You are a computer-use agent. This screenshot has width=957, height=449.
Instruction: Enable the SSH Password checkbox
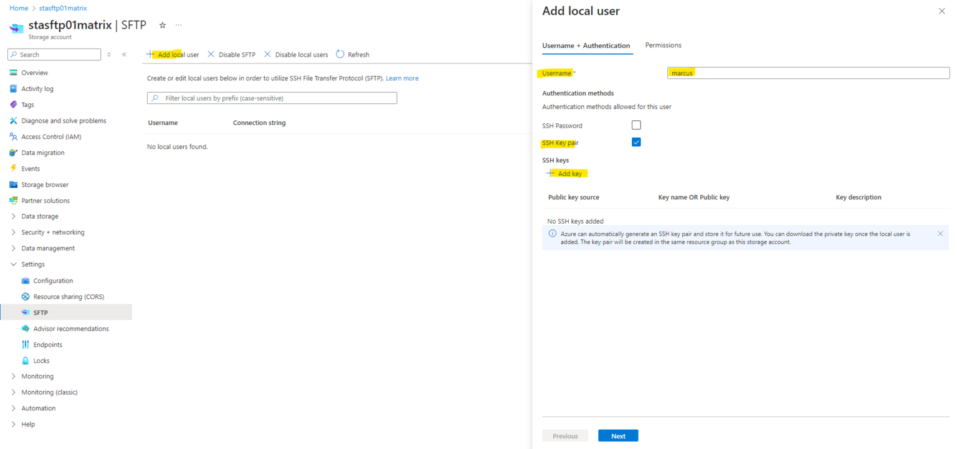[636, 125]
